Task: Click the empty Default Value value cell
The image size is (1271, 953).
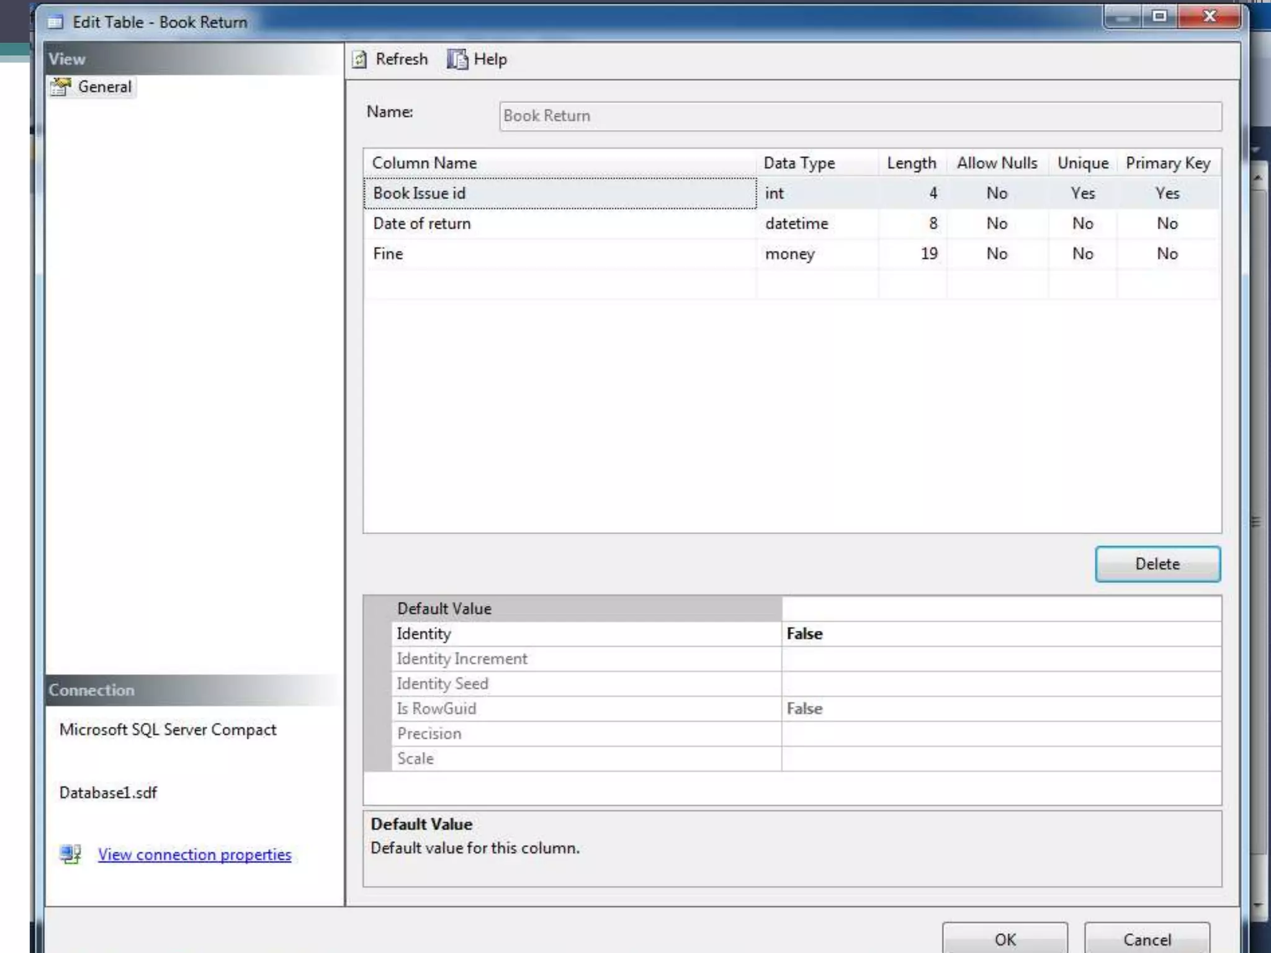Action: click(x=1001, y=609)
